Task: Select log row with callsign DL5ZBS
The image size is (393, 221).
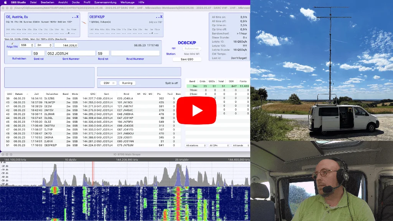Action: point(93,99)
